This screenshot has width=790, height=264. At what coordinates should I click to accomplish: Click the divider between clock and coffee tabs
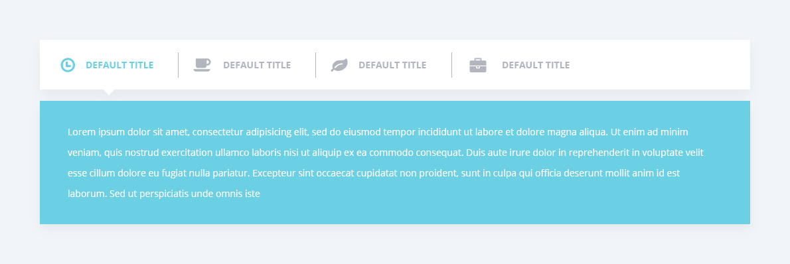click(x=179, y=65)
